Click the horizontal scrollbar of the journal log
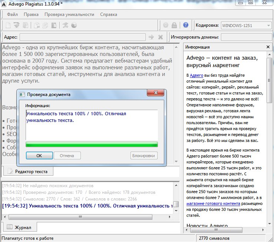Viewport: 274px width, 242px height. [x=80, y=217]
